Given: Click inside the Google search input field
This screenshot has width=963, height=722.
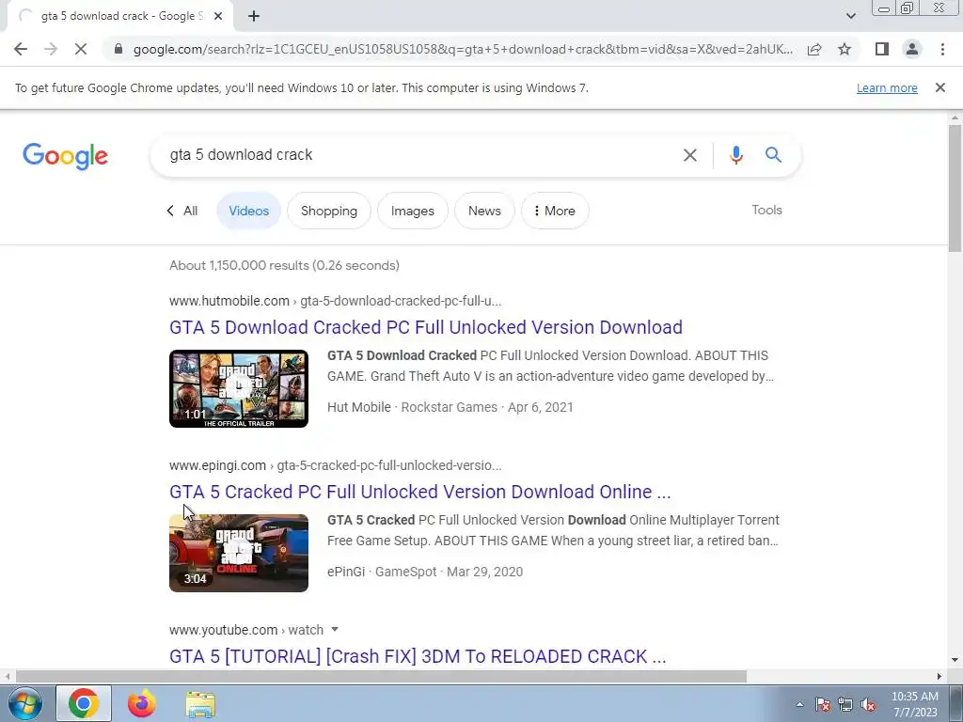Looking at the screenshot, I should point(418,155).
